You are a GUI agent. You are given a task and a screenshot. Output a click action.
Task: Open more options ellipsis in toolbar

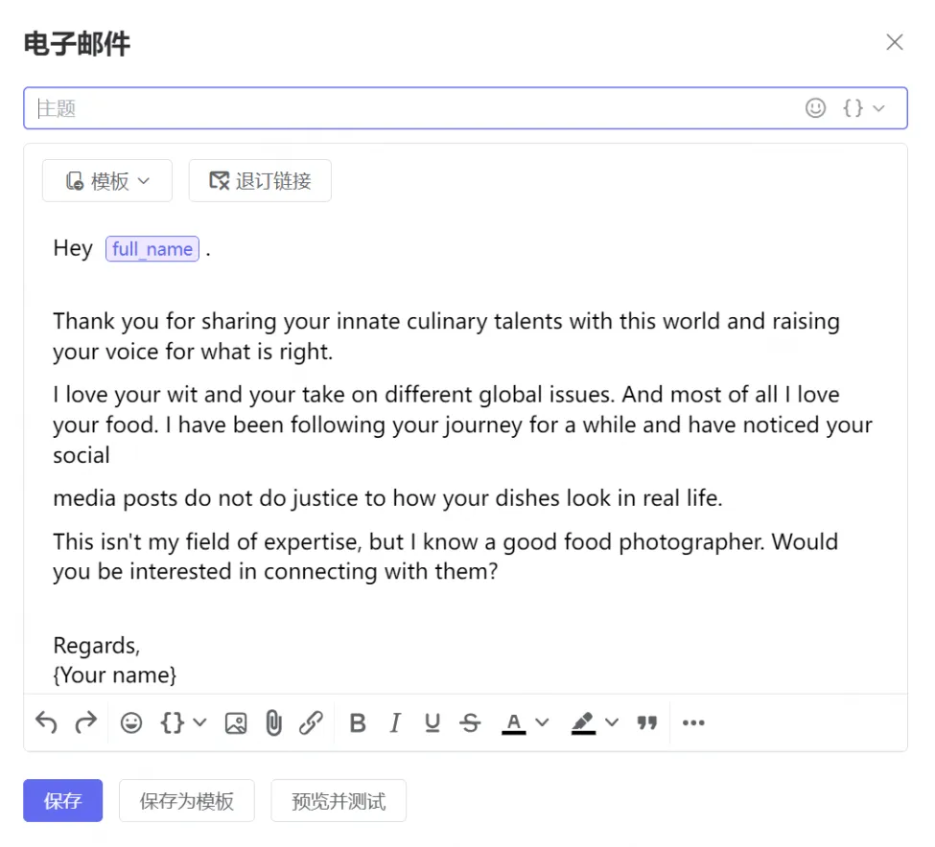(x=693, y=722)
